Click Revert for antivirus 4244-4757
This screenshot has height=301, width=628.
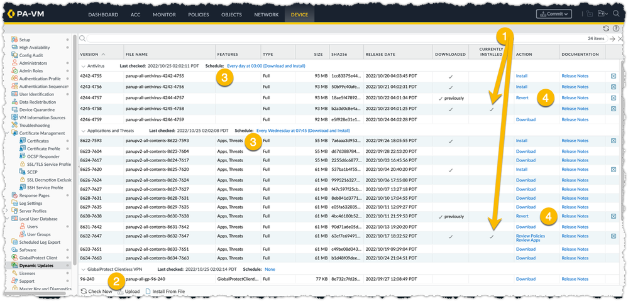click(x=522, y=98)
